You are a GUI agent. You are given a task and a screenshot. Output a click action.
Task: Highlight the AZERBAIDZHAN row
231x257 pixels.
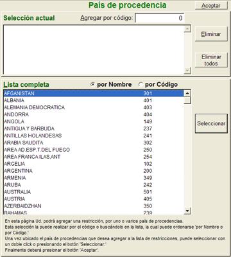pos(94,206)
